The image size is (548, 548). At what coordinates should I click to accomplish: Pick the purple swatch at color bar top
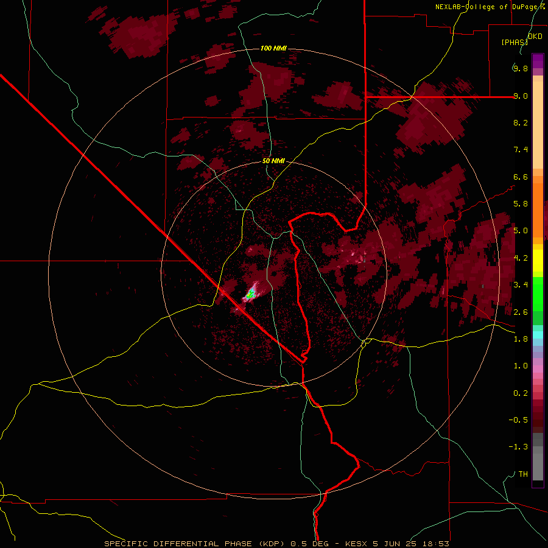(538, 61)
